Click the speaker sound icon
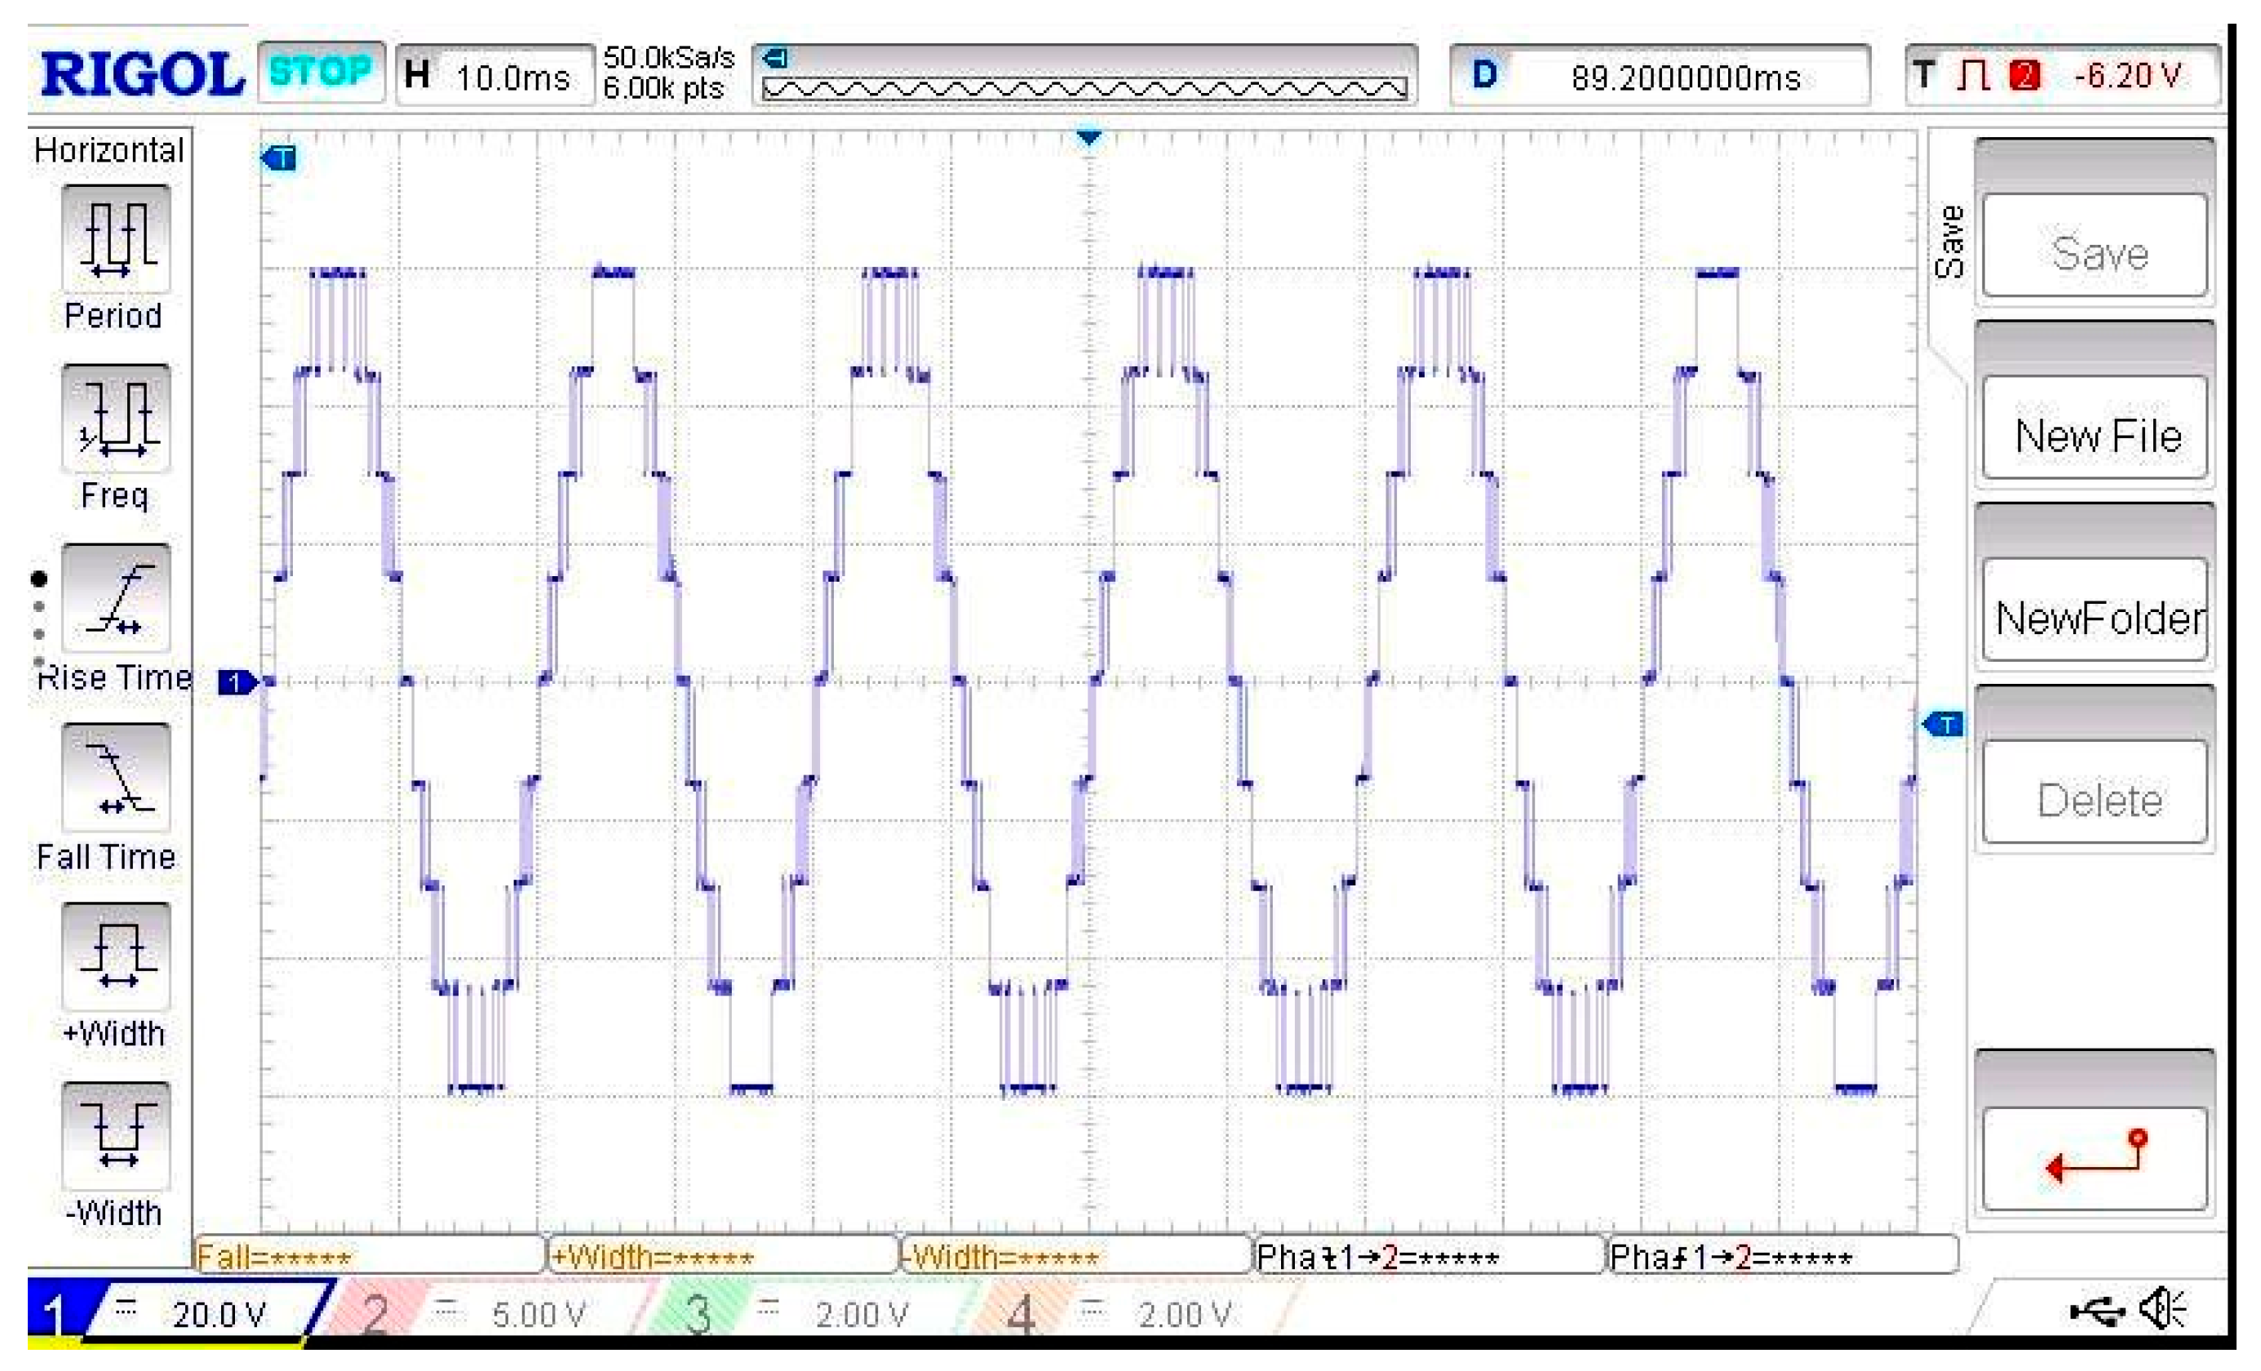Image resolution: width=2261 pixels, height=1371 pixels. click(x=2162, y=1311)
